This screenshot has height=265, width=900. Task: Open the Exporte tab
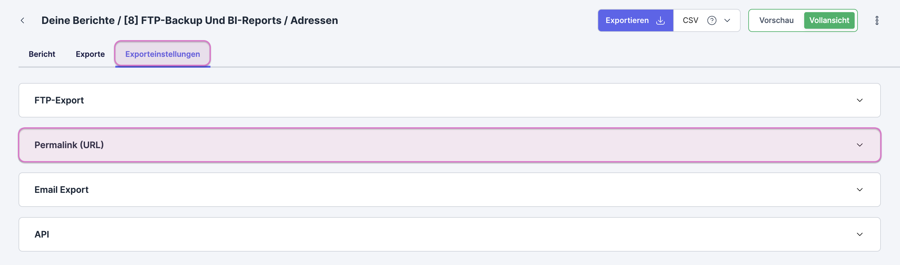pyautogui.click(x=90, y=54)
